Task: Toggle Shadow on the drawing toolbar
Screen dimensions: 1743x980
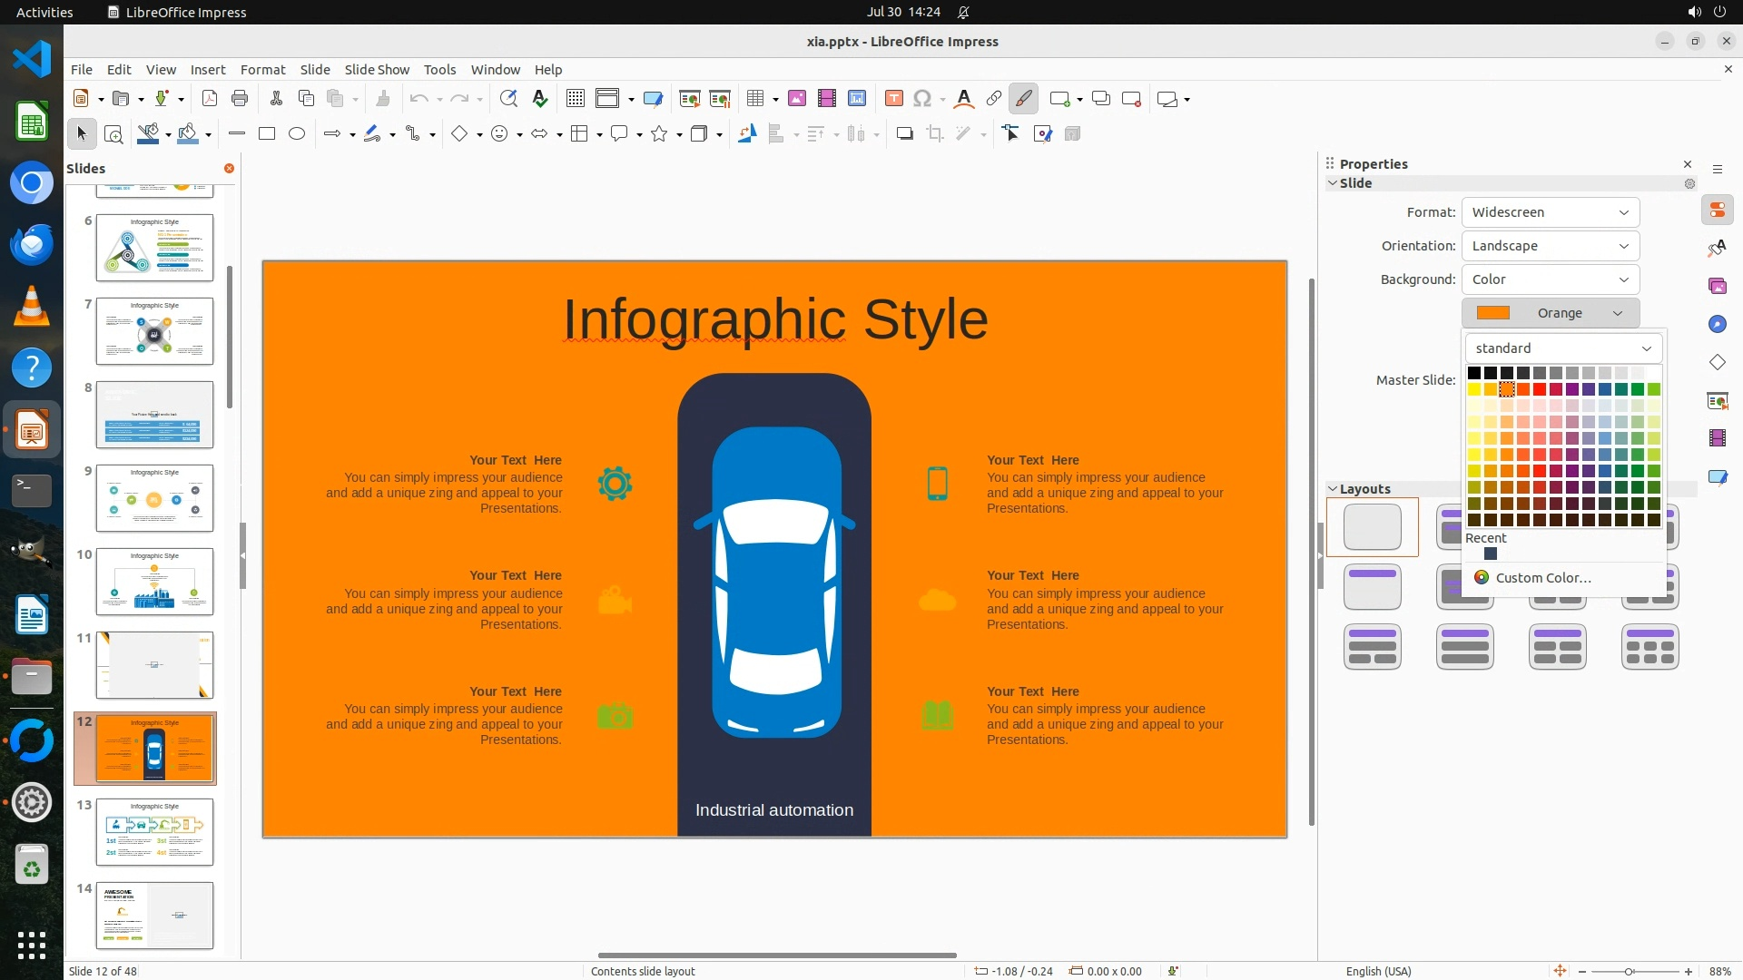Action: coord(904,134)
